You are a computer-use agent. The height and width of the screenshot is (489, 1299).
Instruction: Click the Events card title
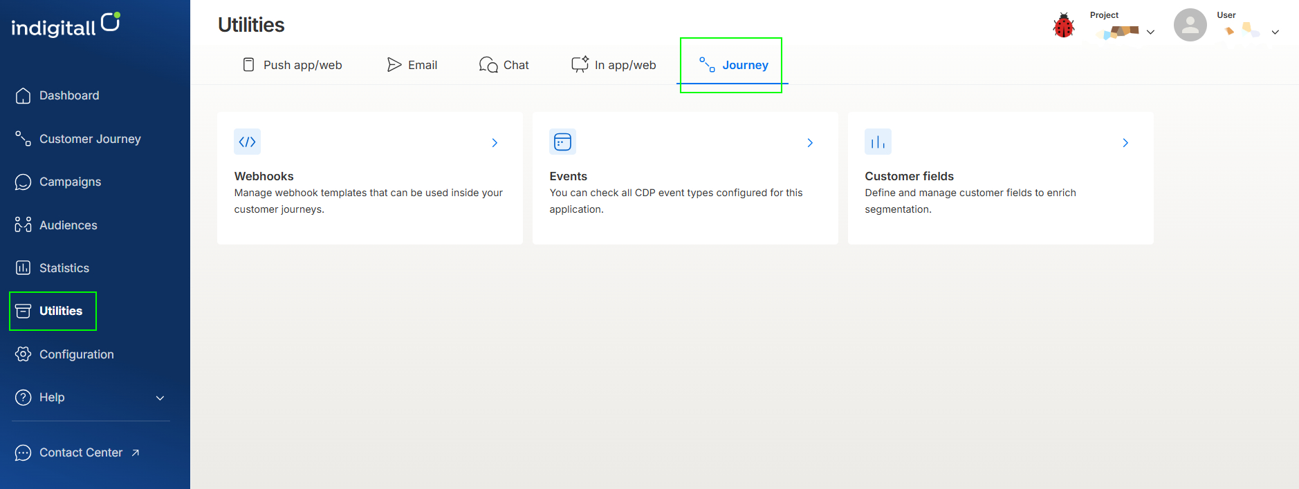[568, 176]
